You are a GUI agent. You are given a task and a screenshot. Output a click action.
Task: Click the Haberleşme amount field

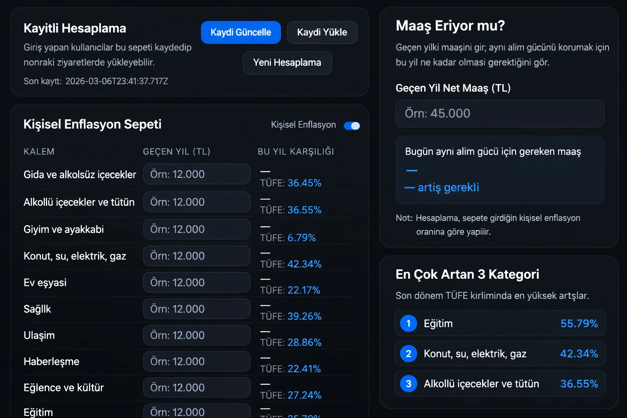[x=196, y=361]
